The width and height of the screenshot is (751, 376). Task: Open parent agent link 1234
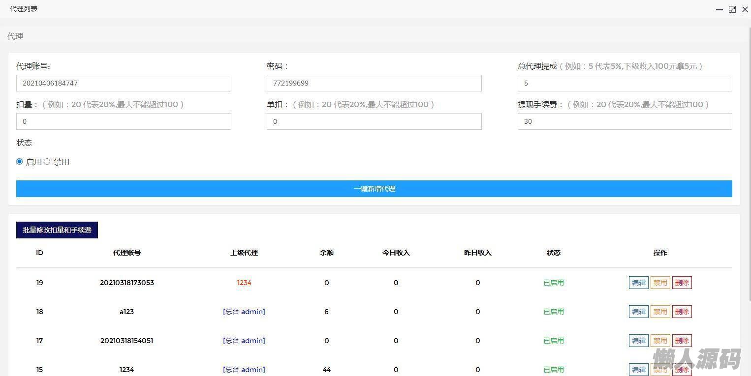[x=244, y=283]
